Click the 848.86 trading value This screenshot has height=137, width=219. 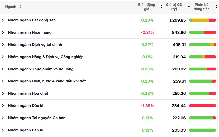tap(179, 32)
